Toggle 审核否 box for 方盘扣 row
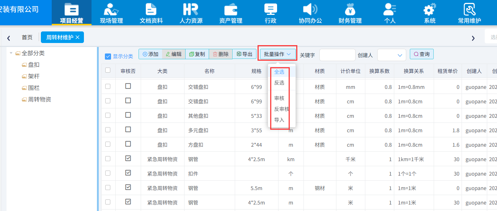The image size is (497, 211). tap(128, 144)
